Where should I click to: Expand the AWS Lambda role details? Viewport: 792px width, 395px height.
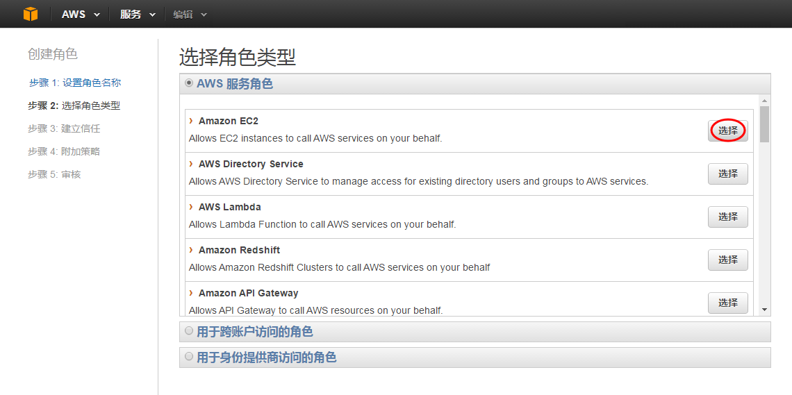(x=191, y=207)
